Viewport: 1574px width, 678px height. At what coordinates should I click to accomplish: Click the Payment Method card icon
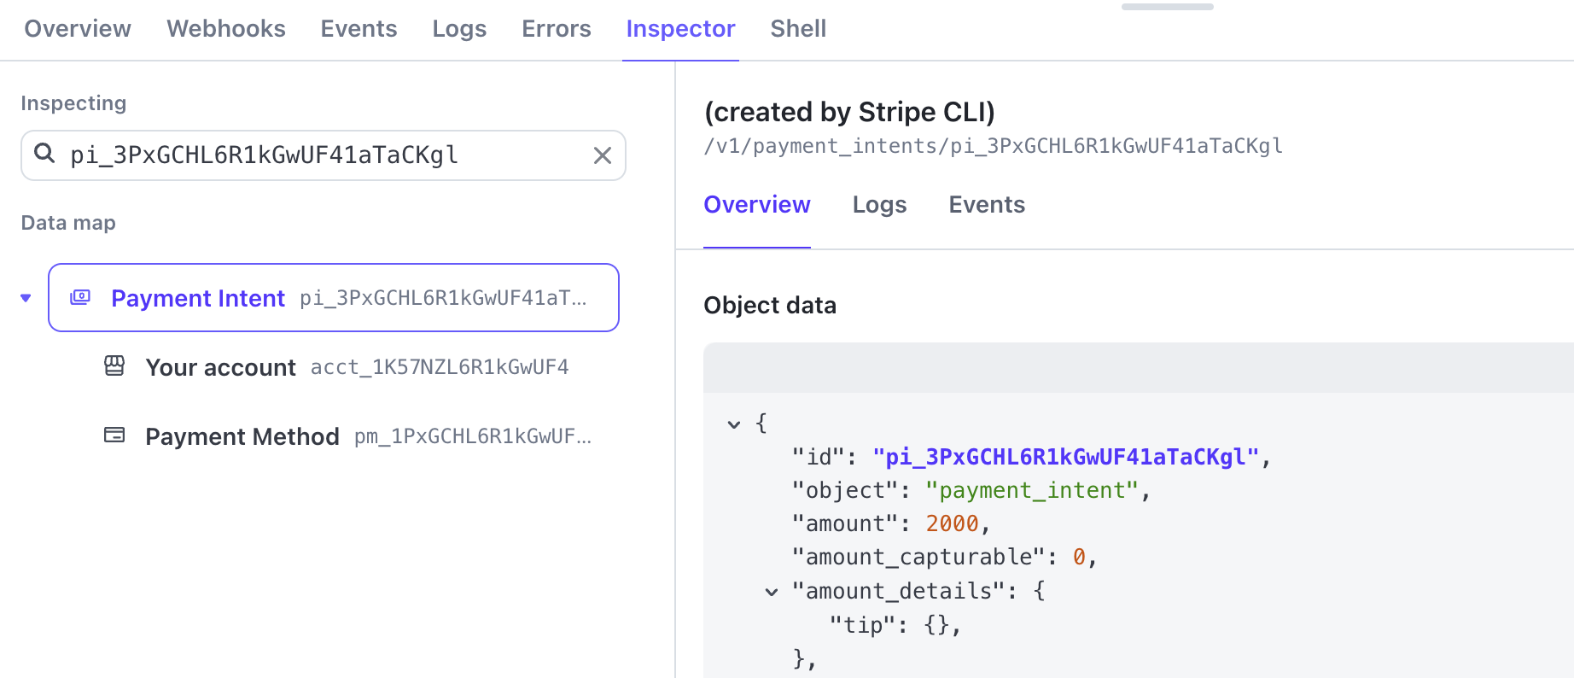[114, 435]
